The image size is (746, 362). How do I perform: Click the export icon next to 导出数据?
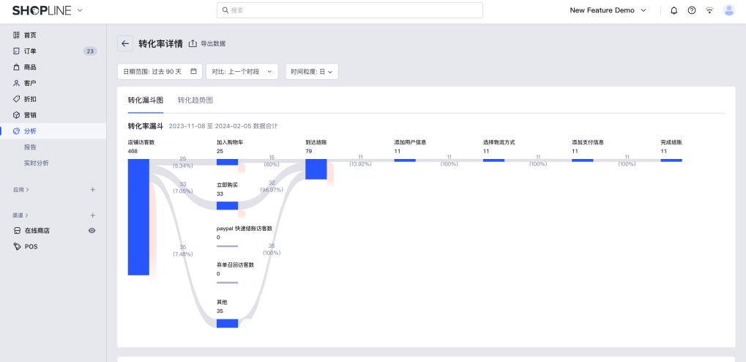(193, 43)
